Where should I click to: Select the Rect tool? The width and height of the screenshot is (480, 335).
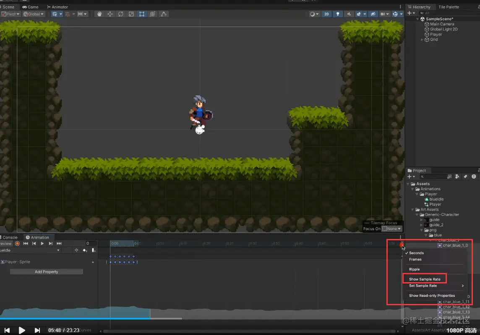point(142,14)
